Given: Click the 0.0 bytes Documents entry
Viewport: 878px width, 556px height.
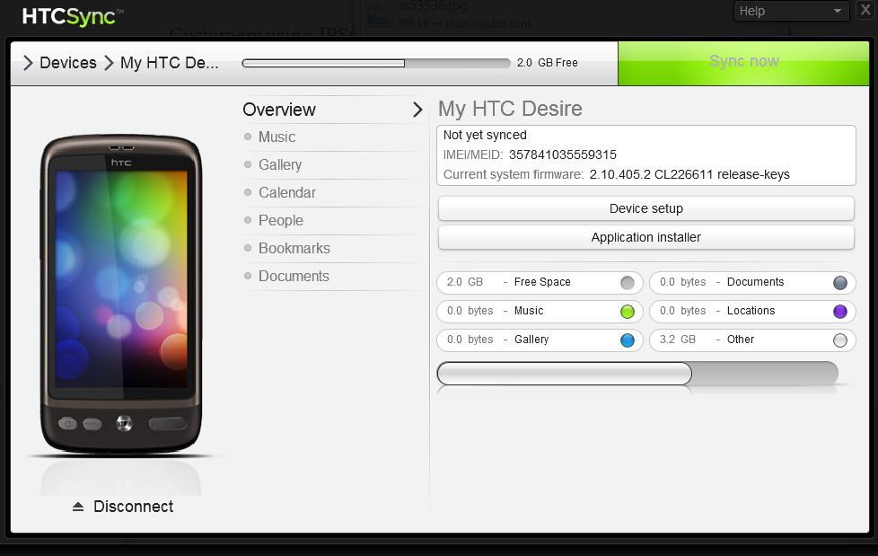Looking at the screenshot, I should tap(752, 282).
